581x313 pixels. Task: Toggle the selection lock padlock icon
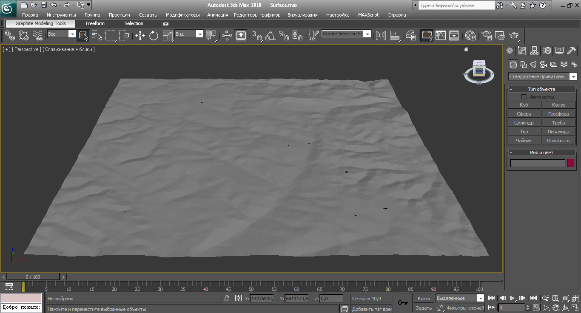click(x=227, y=299)
